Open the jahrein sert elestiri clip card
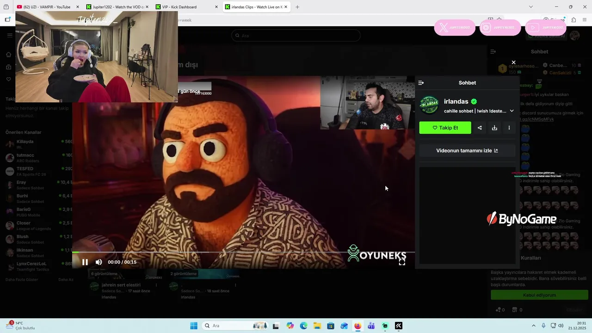592x333 pixels. tap(121, 285)
